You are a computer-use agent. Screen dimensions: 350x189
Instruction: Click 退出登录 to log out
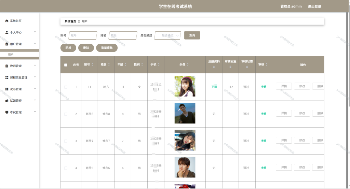(x=314, y=6)
